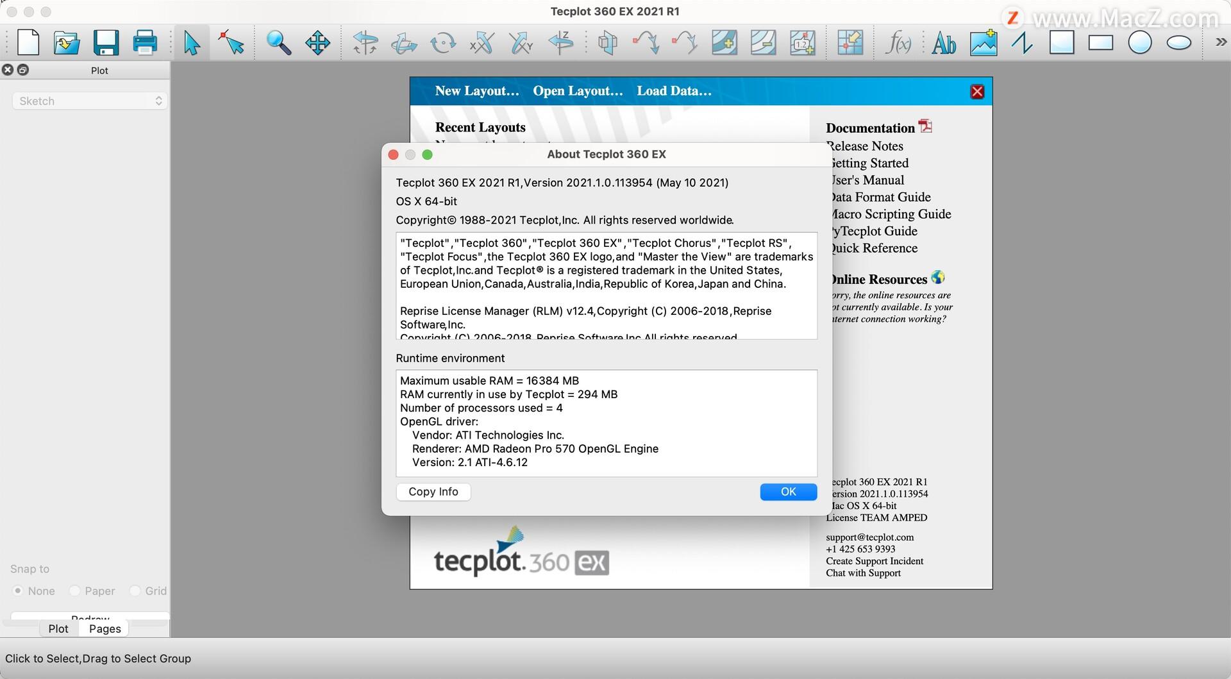Click the Documentation PDF icon
The width and height of the screenshot is (1231, 679).
(x=925, y=126)
